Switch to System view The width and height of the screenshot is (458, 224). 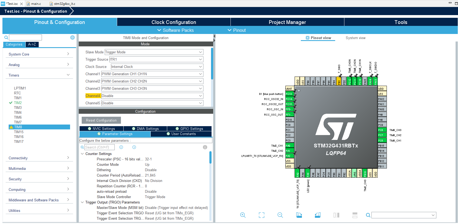click(x=355, y=38)
